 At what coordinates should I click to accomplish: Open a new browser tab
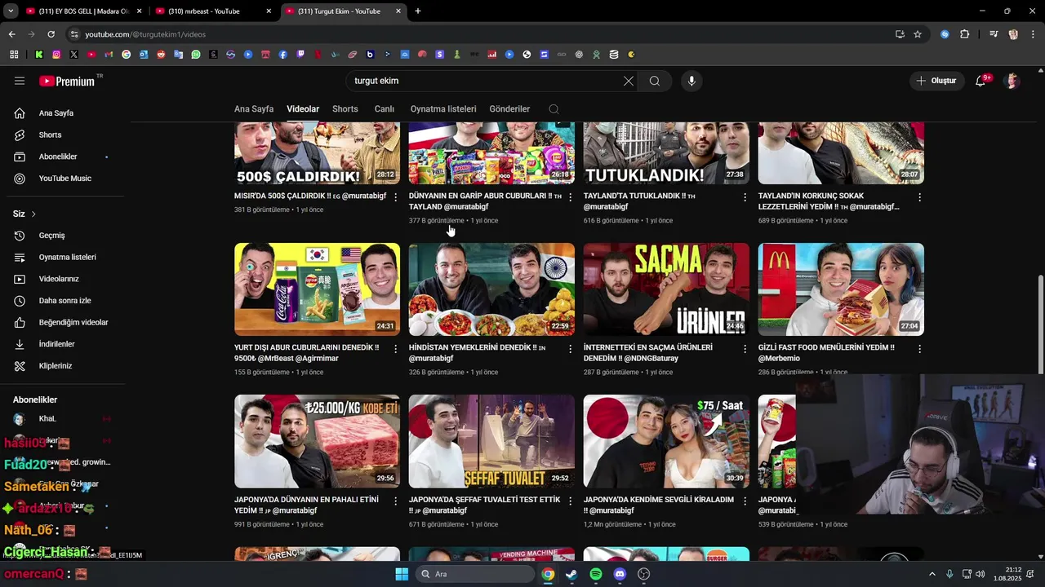(418, 11)
